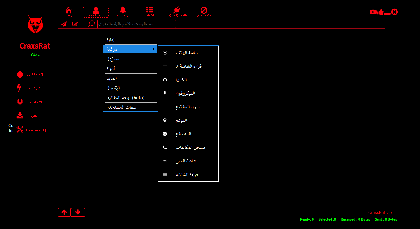
Task: Click the "Selected :0" status text
Action: pos(327,220)
